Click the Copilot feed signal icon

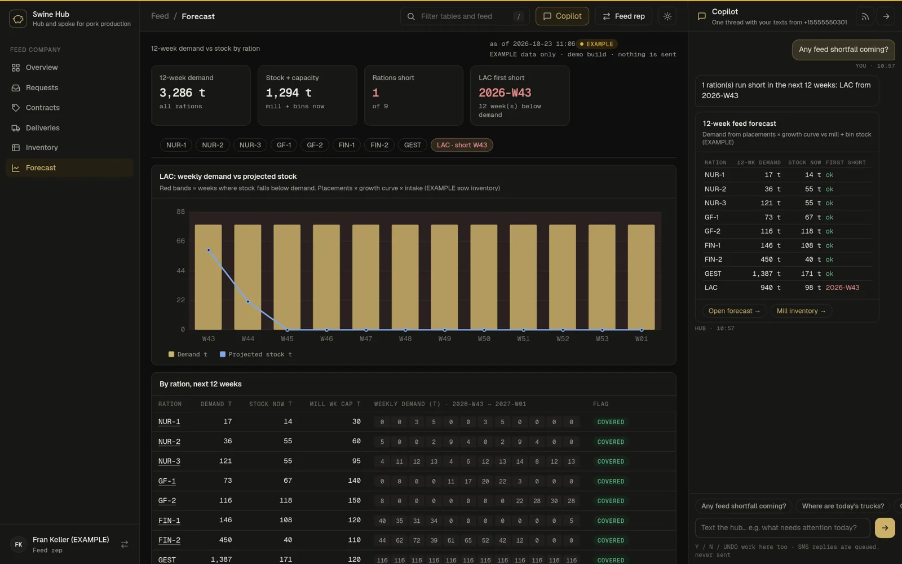pos(865,16)
